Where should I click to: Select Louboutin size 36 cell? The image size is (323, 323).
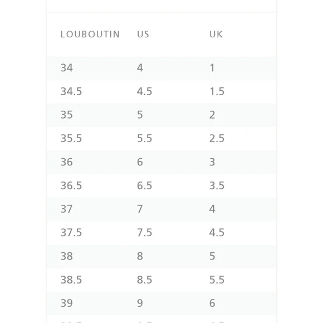pos(66,162)
